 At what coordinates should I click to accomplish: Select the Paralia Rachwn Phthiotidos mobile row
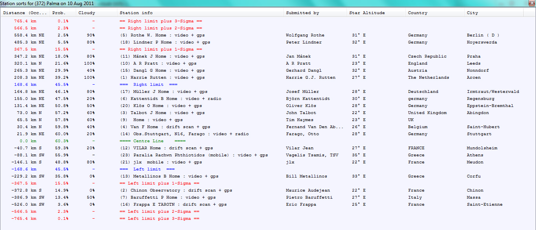click(262, 155)
